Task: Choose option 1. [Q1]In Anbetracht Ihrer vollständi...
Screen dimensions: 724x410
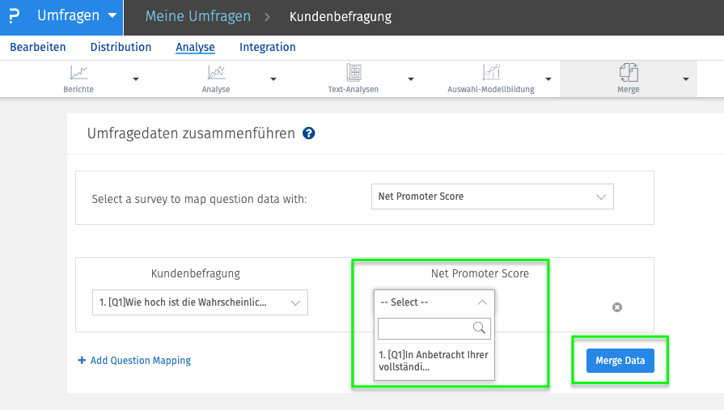Action: [434, 361]
